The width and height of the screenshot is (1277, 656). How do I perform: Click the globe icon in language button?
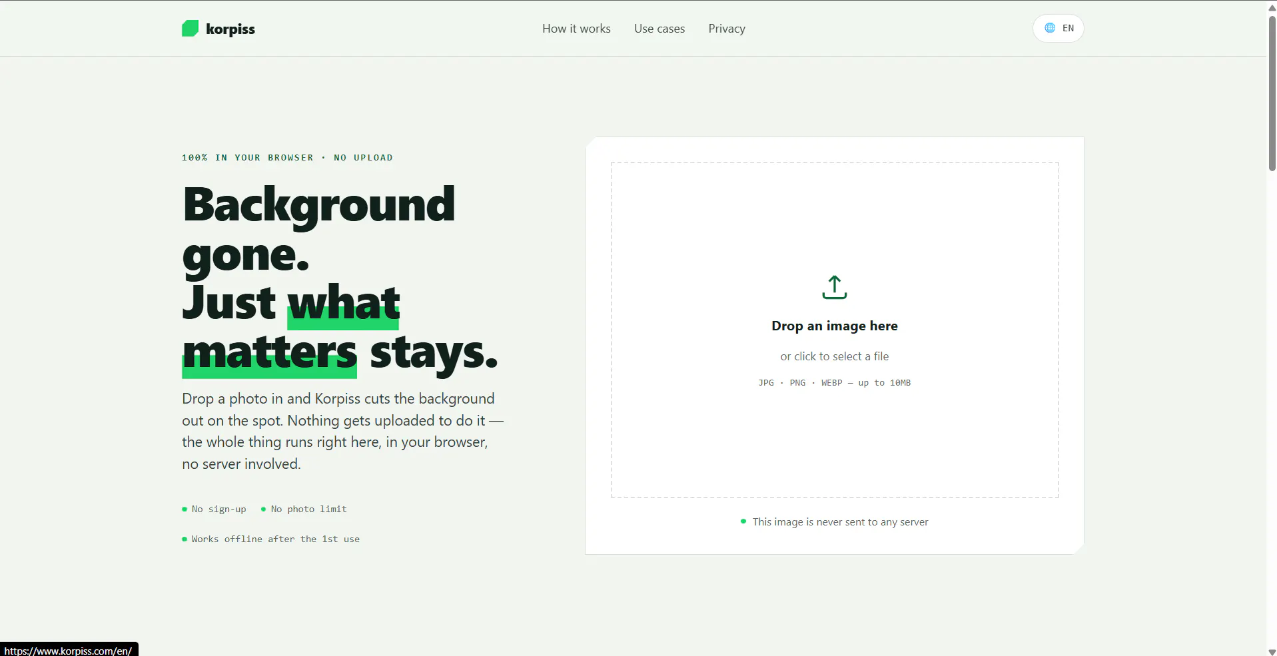point(1050,28)
